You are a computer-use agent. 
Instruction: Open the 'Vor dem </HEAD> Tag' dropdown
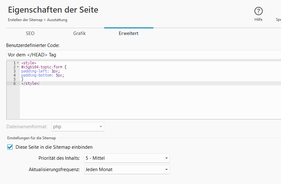(x=144, y=55)
